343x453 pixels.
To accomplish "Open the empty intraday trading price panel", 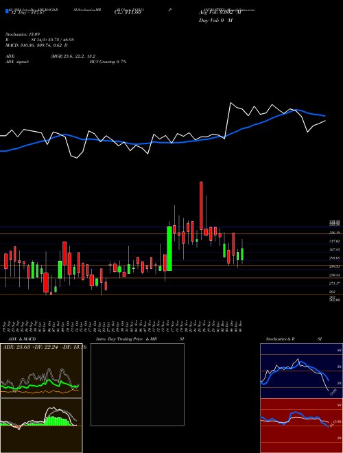I will pyautogui.click(x=137, y=384).
